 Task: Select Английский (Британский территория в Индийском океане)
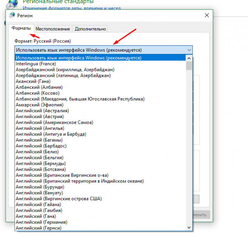tap(100, 181)
